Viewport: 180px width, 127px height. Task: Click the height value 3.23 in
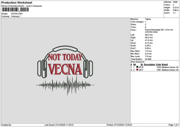(x=175, y=7)
